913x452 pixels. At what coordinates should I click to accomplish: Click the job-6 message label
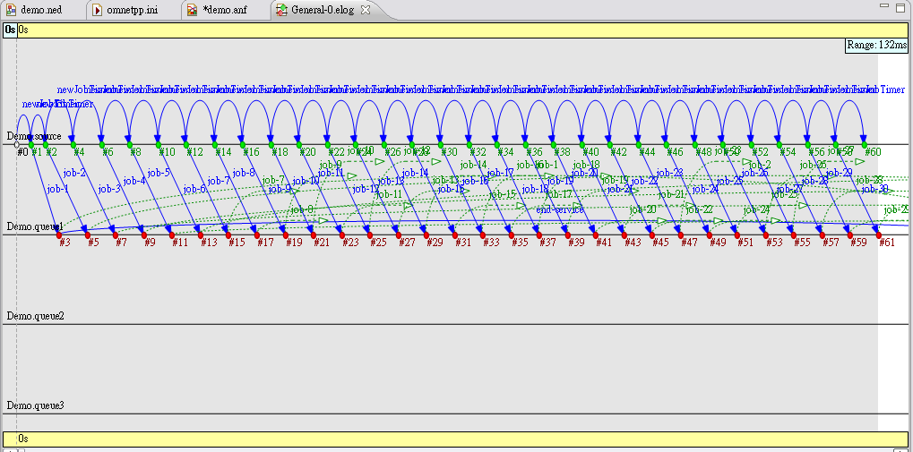[194, 189]
